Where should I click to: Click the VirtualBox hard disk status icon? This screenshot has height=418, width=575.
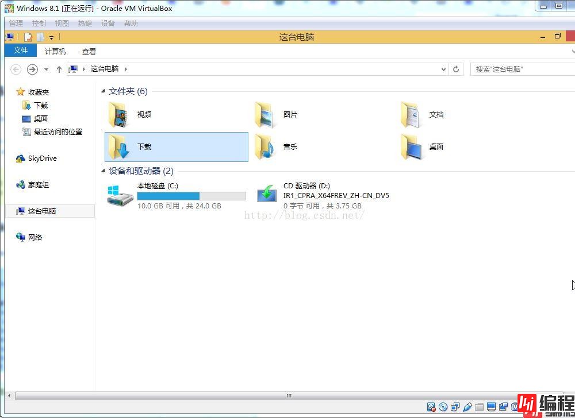(x=431, y=407)
